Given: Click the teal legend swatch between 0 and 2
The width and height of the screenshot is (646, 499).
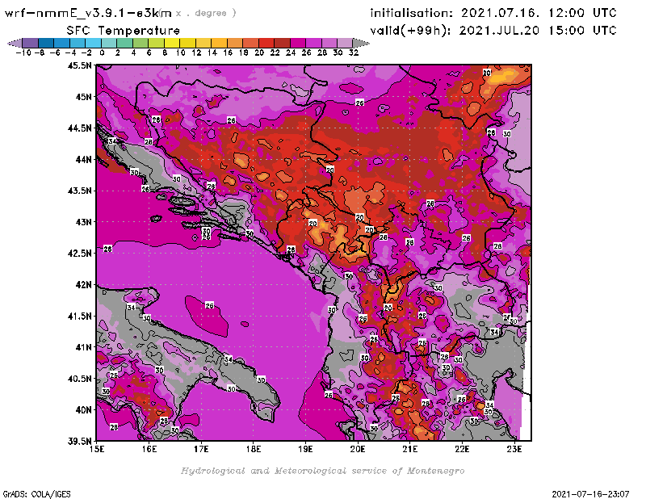Looking at the screenshot, I should 109,44.
